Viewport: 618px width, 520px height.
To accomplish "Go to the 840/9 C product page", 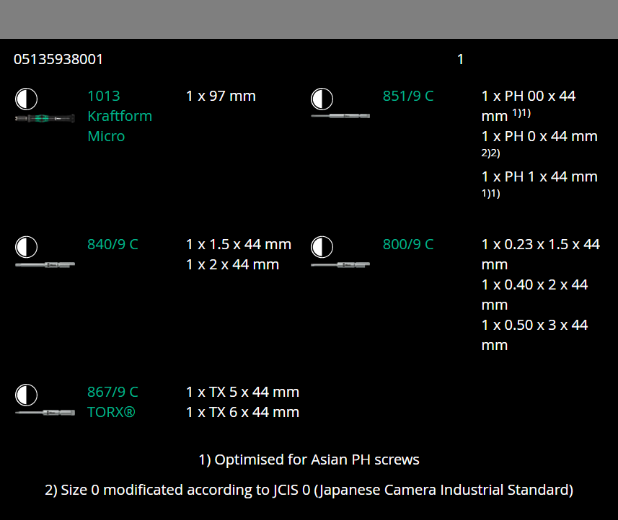I will pyautogui.click(x=112, y=244).
